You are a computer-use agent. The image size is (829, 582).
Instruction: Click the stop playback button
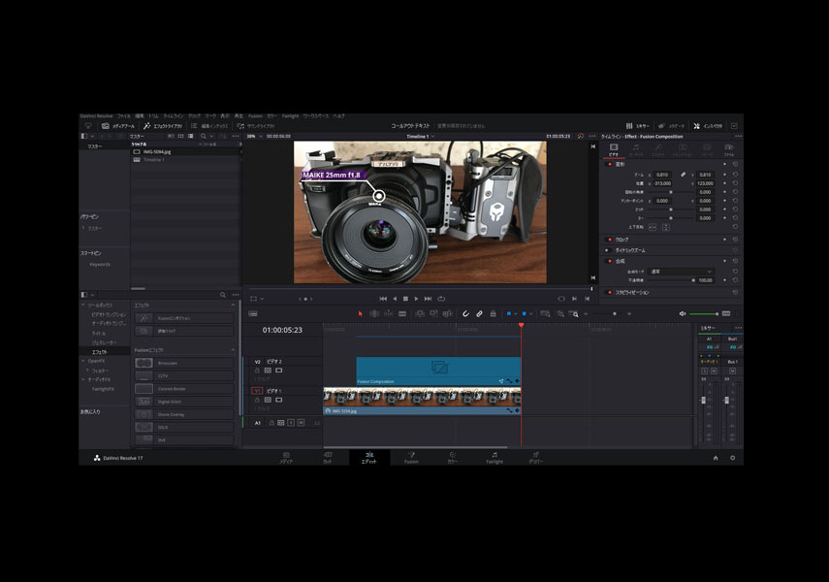click(405, 299)
